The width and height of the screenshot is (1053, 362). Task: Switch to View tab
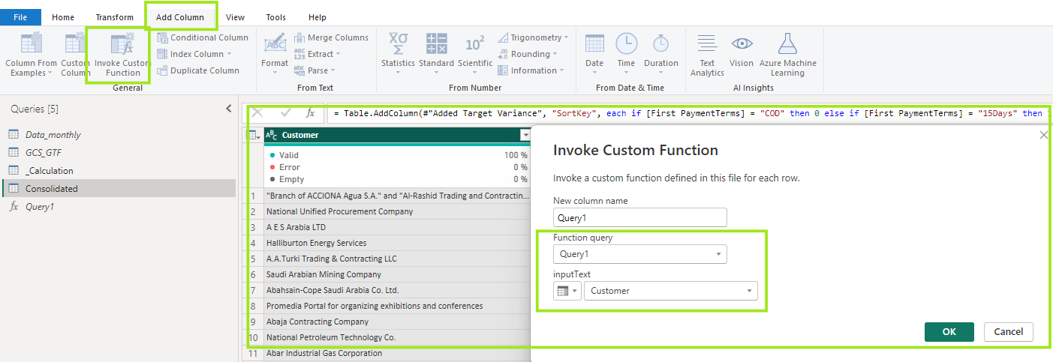(235, 17)
